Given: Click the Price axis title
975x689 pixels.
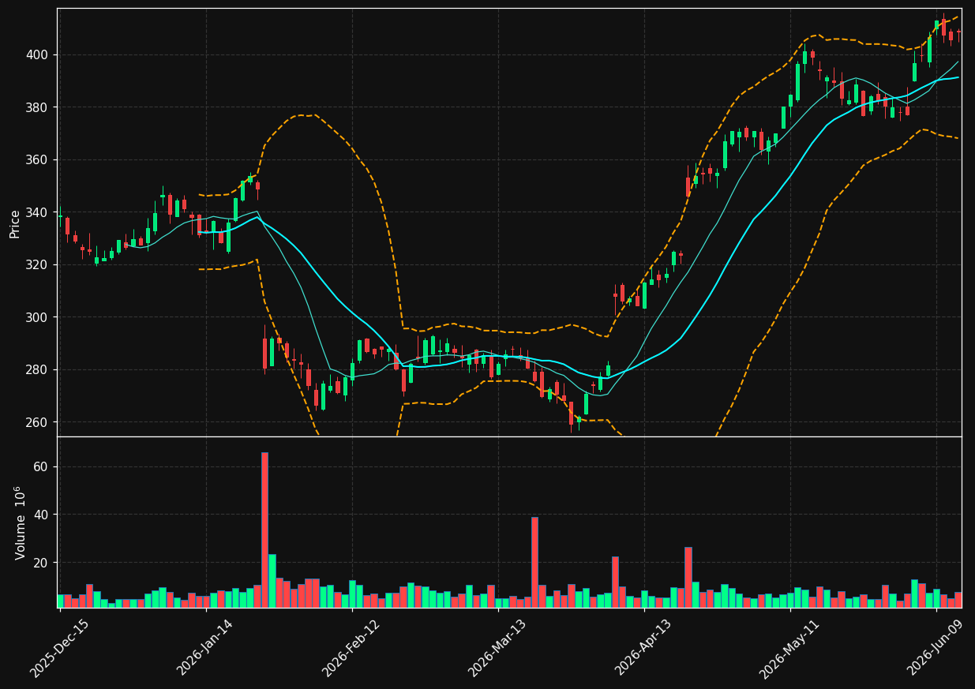Looking at the screenshot, I should [x=15, y=223].
